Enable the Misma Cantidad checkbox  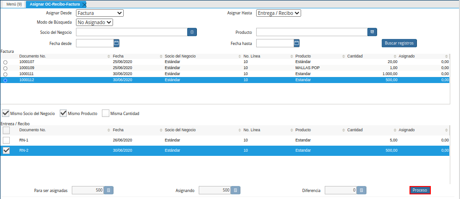point(106,113)
